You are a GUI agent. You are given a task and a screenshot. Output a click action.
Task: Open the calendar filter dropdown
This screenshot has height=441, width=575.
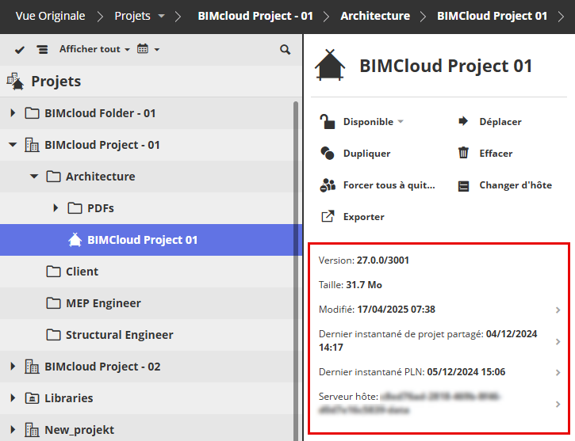click(148, 49)
